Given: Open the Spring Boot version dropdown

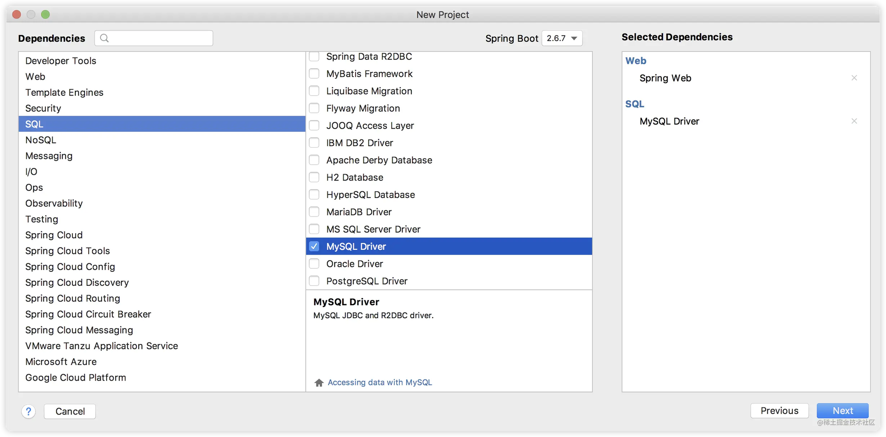Looking at the screenshot, I should [562, 38].
